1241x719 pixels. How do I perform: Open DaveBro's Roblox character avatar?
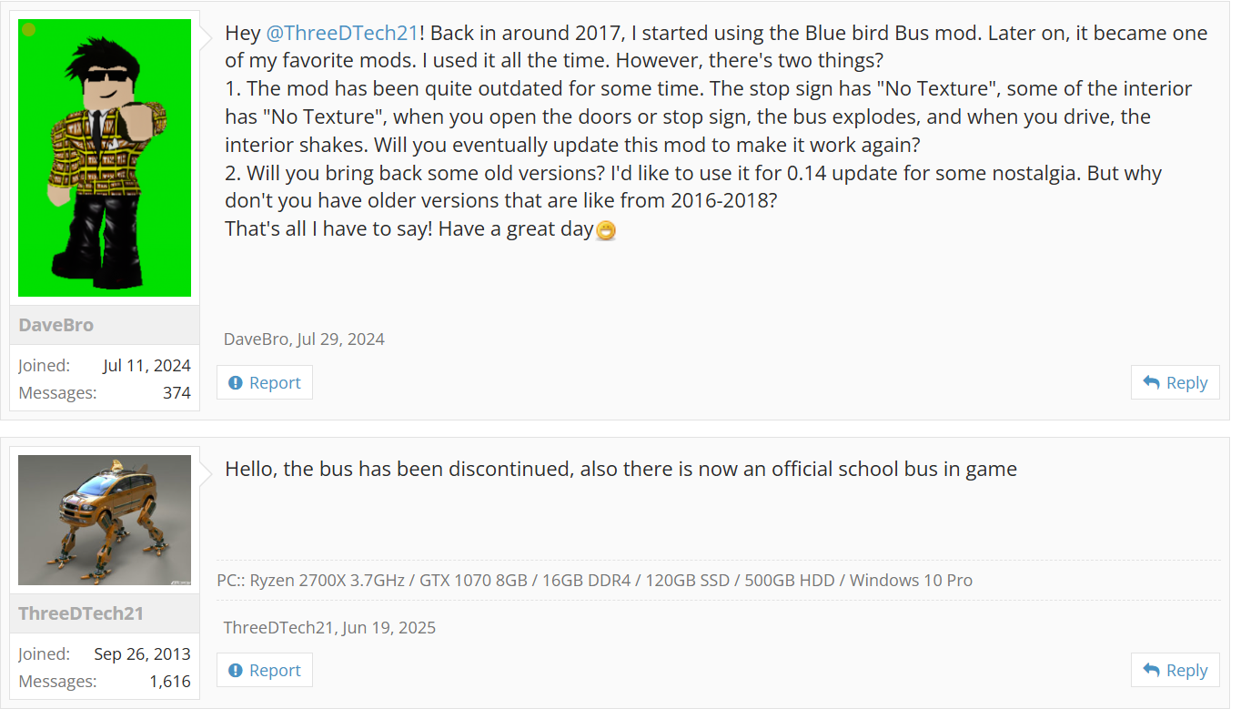tap(105, 158)
